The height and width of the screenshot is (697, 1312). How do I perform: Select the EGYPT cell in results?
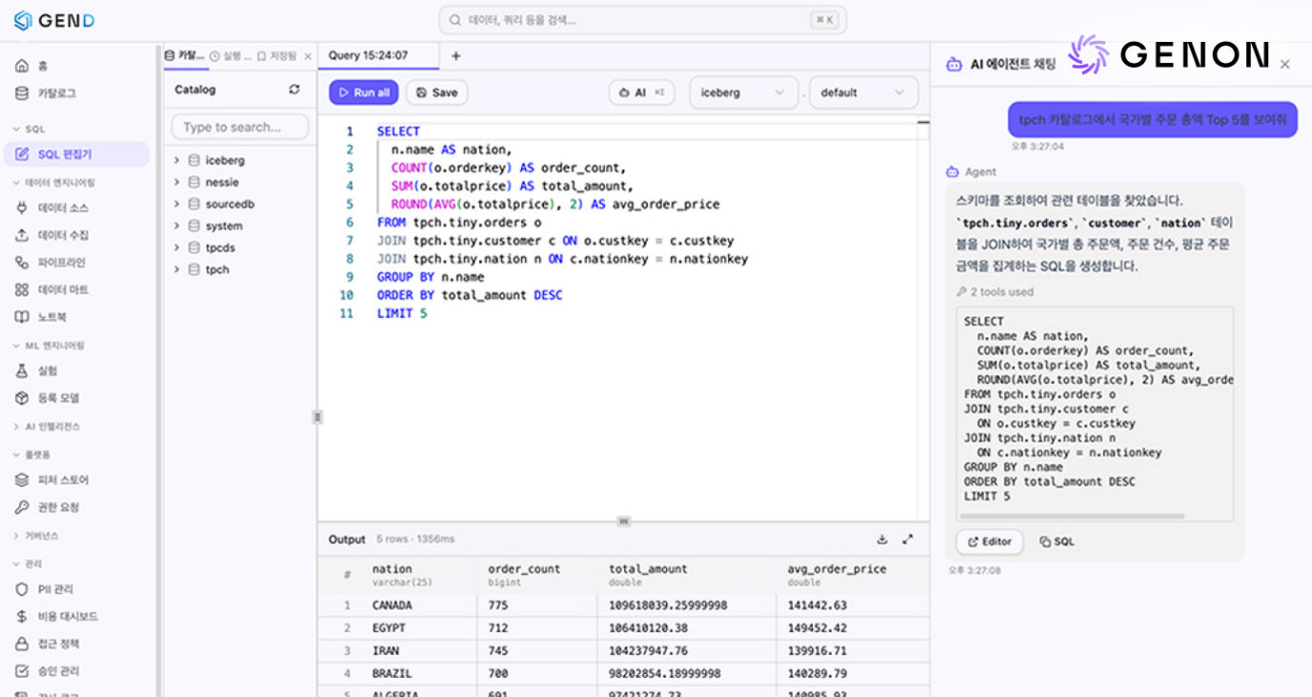(389, 628)
